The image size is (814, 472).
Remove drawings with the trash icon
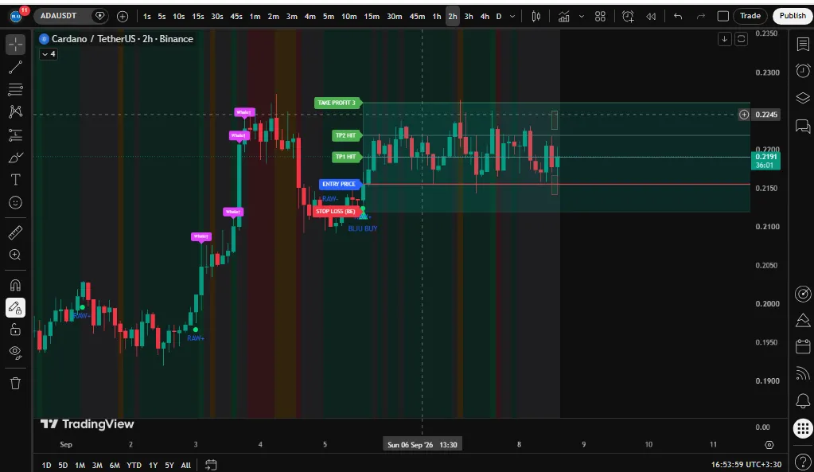16,383
